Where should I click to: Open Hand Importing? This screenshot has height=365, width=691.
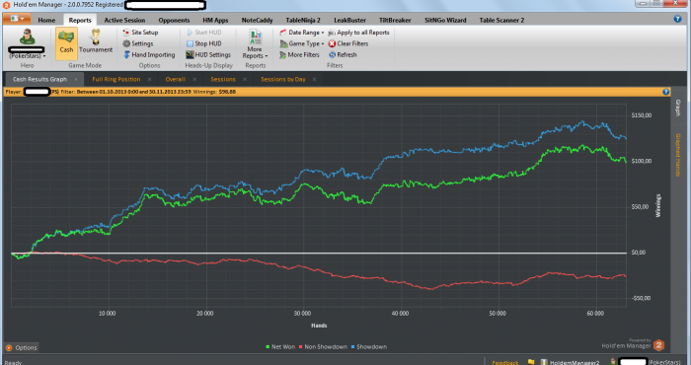(x=149, y=55)
